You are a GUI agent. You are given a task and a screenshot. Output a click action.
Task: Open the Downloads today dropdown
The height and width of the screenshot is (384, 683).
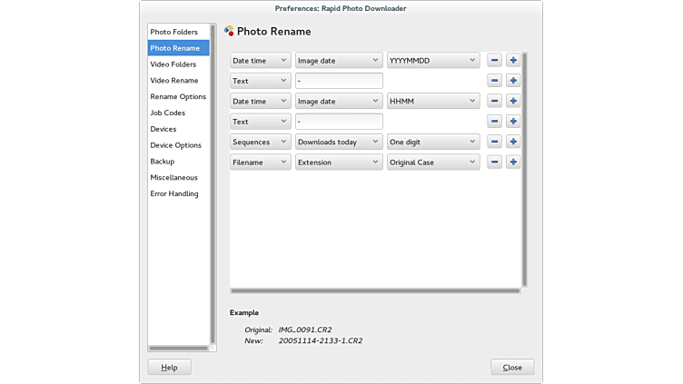pyautogui.click(x=339, y=142)
